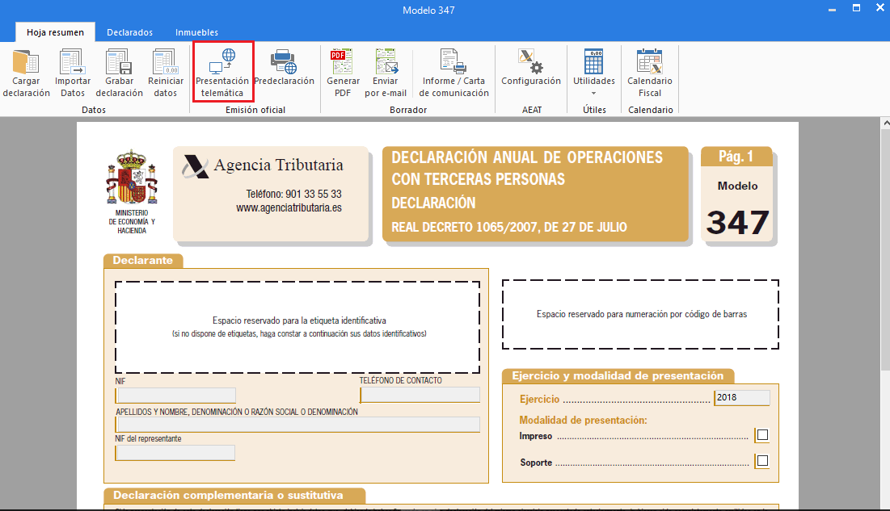Tick the Impreso checkbox

(762, 436)
